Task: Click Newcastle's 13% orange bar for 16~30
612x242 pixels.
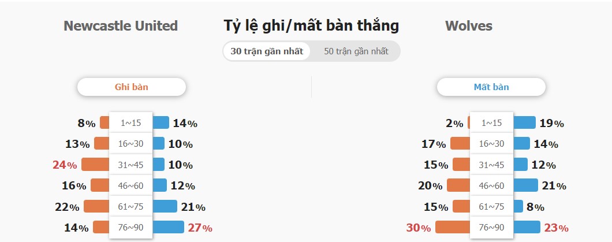Action: [x=102, y=143]
